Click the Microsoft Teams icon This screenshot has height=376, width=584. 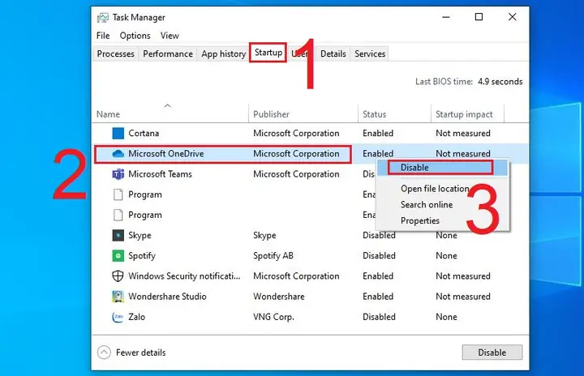click(118, 174)
